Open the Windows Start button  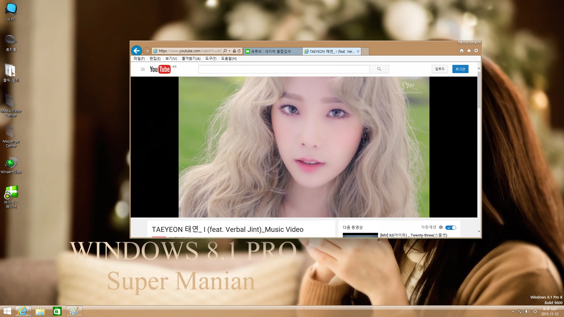click(x=7, y=311)
